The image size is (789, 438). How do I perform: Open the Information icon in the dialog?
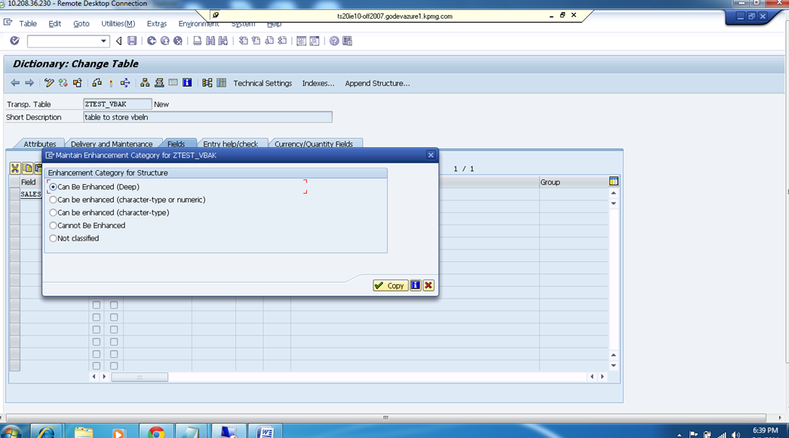click(414, 285)
